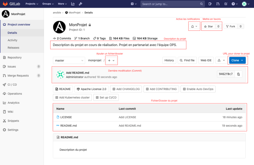Copy the commit SHA 9462f0c7
The height and width of the screenshot is (165, 254).
tap(239, 74)
